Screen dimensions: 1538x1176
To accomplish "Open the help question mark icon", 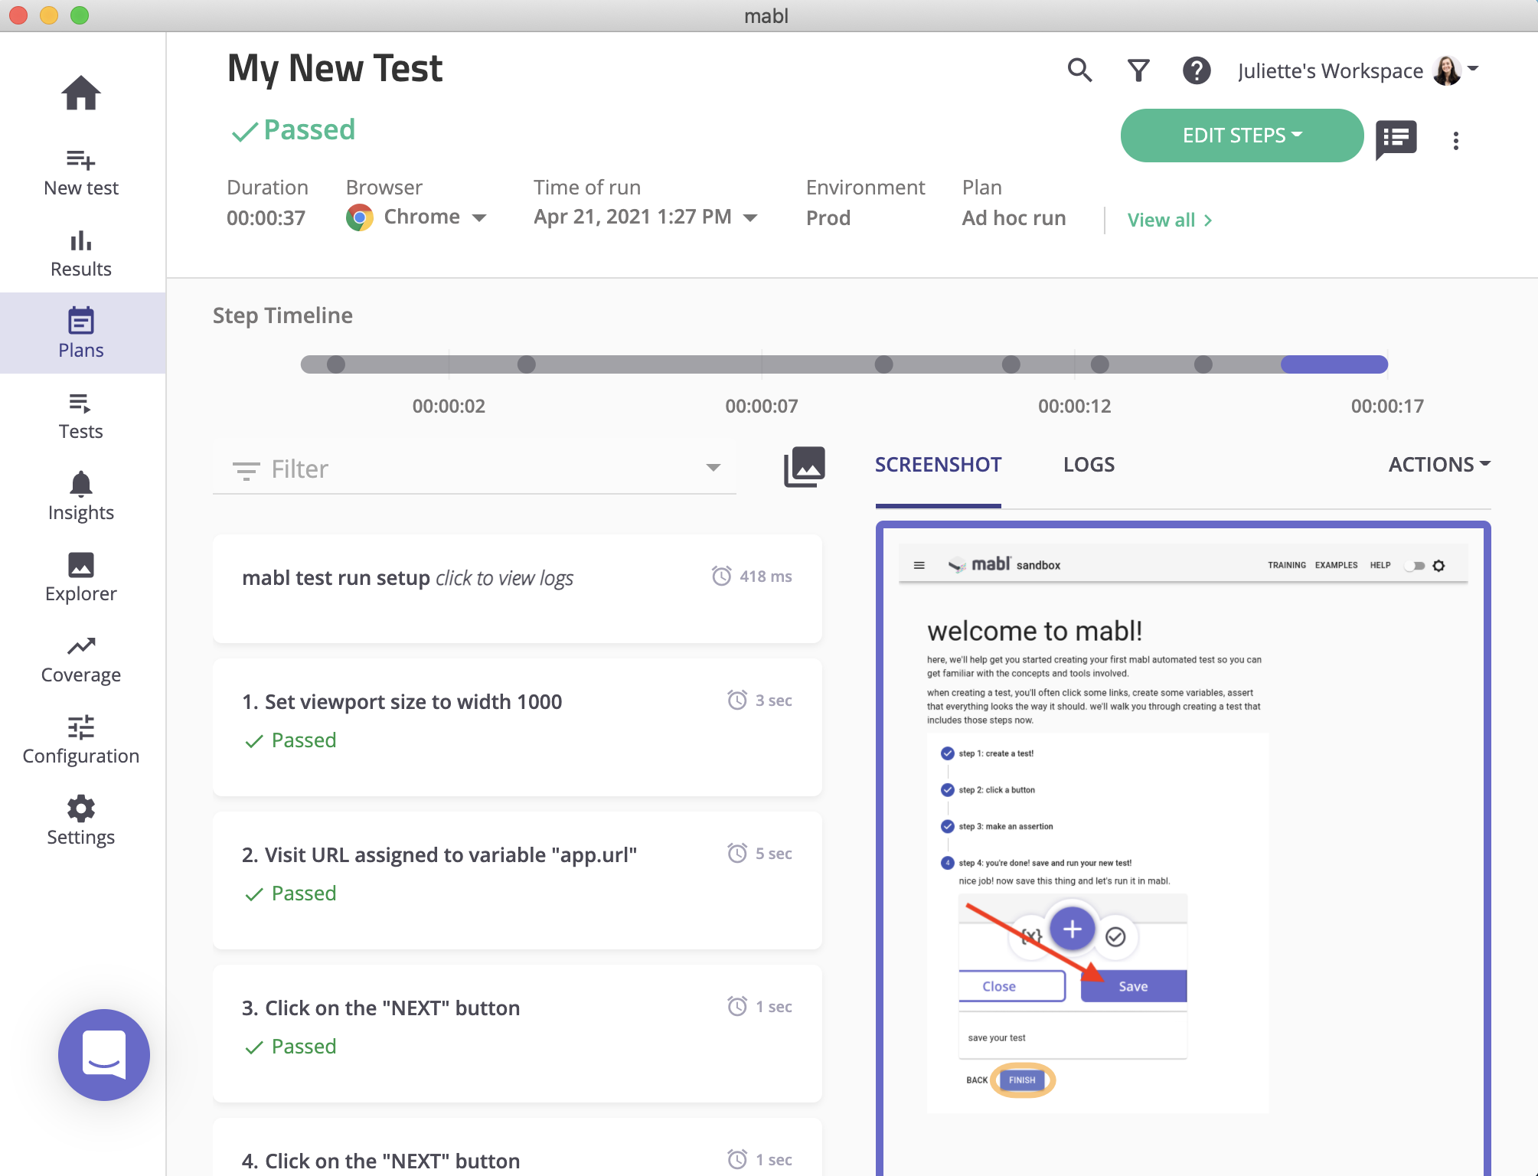I will point(1196,70).
